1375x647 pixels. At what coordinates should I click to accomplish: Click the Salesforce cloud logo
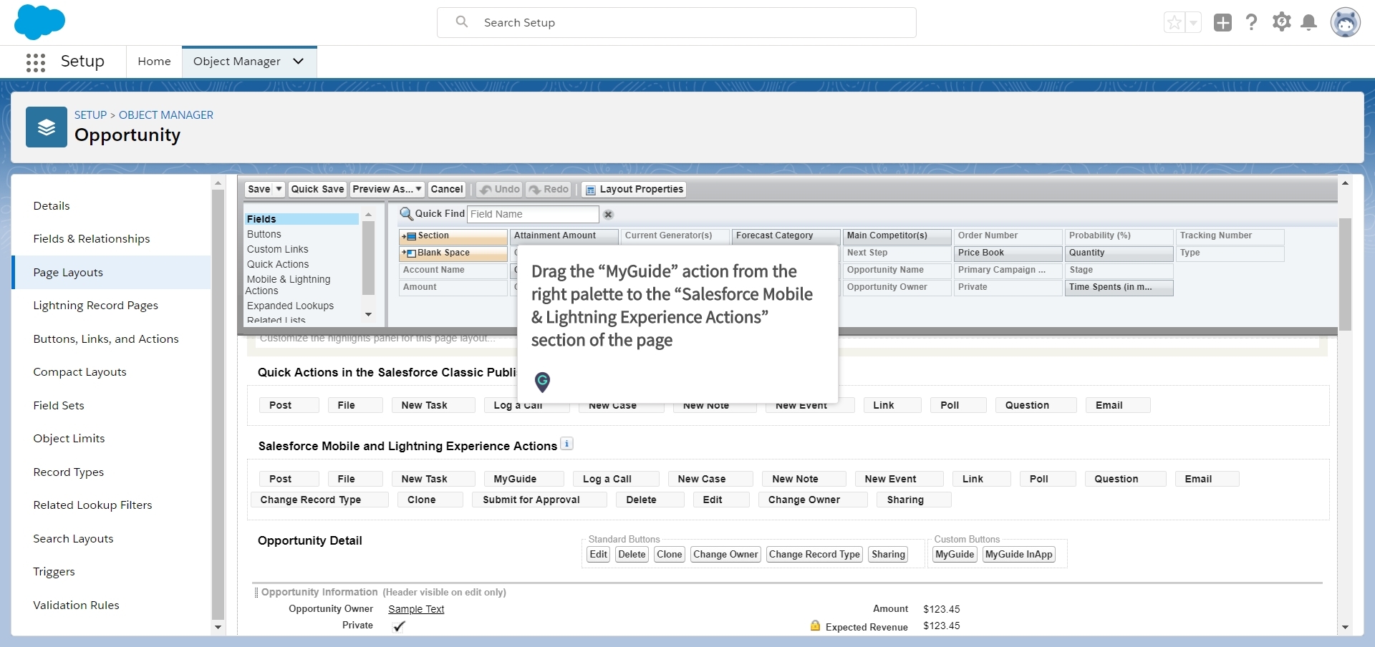coord(39,22)
